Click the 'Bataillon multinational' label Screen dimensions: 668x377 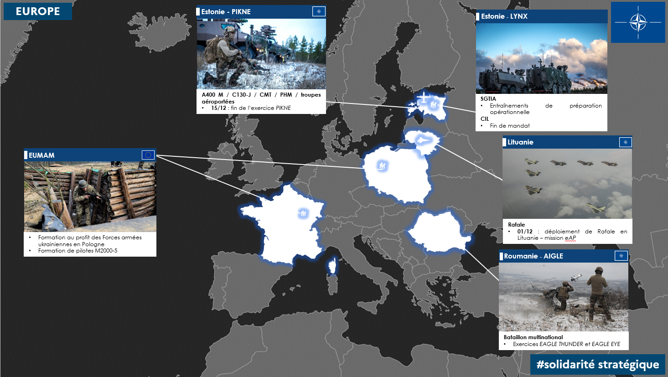tap(533, 337)
